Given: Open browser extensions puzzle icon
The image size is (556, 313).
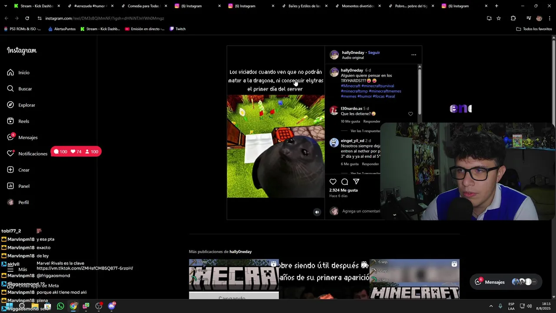Looking at the screenshot, I should (x=513, y=18).
